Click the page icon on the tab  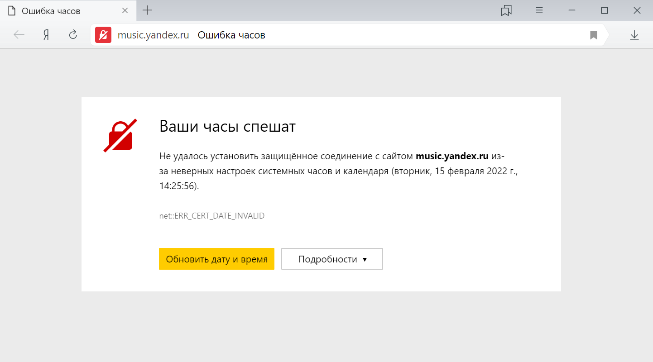[x=12, y=10]
